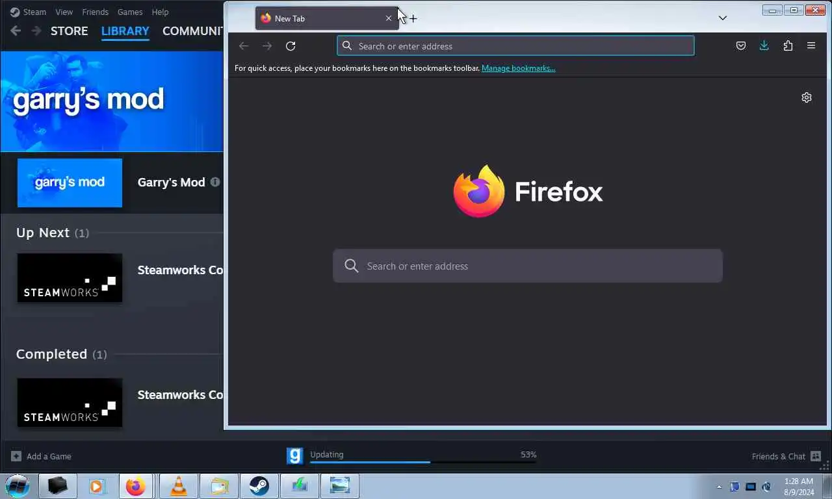Click Steam forward navigation arrow

36,31
